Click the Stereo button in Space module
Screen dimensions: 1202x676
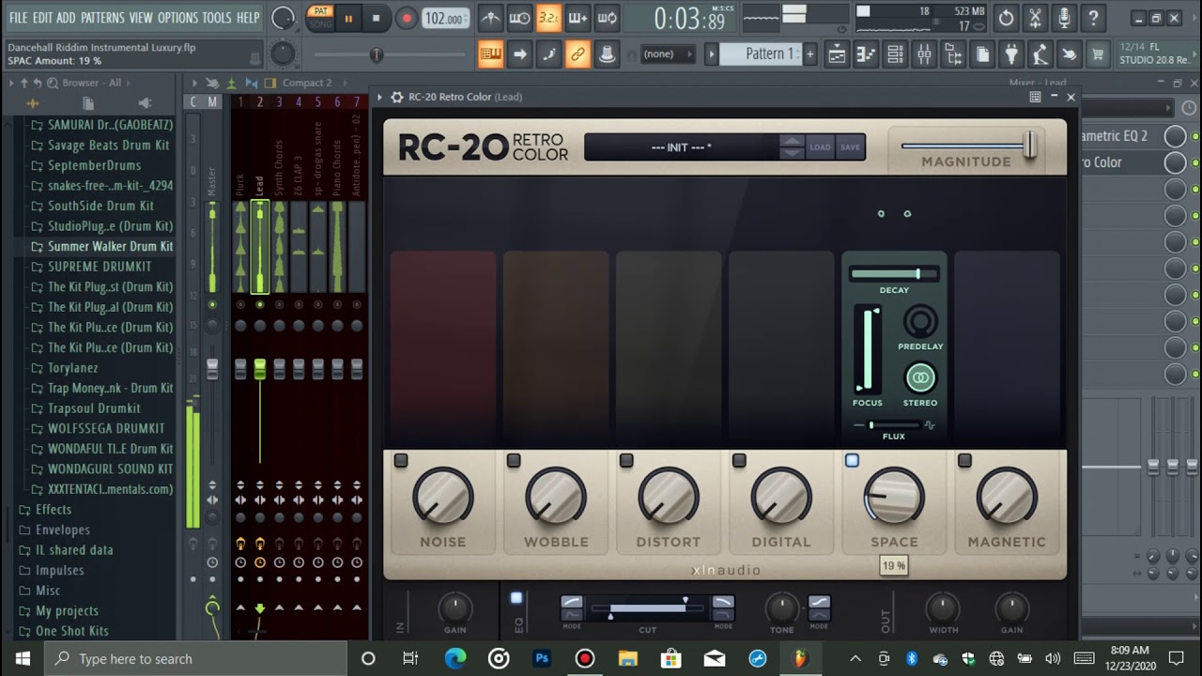pos(920,377)
